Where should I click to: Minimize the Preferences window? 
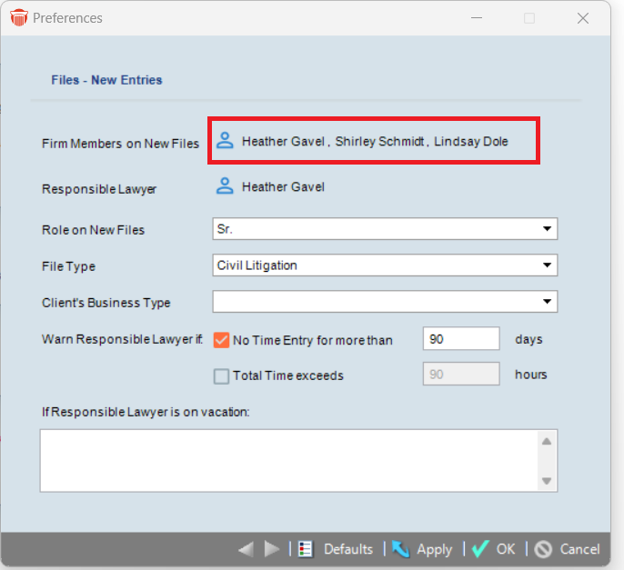click(x=477, y=18)
